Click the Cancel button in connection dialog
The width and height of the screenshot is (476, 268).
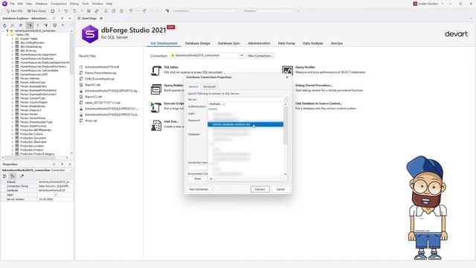point(280,189)
